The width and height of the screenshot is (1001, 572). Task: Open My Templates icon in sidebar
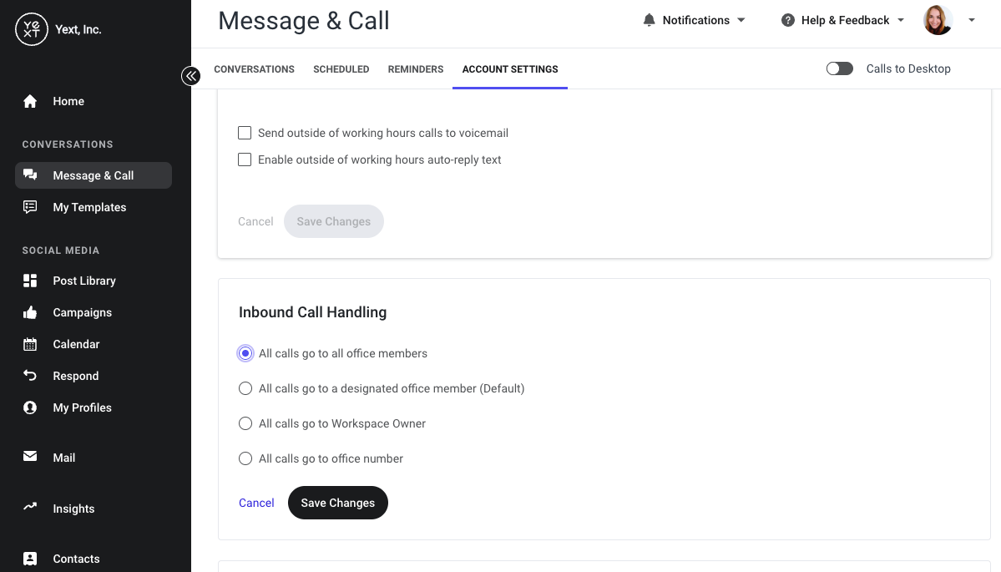pyautogui.click(x=30, y=207)
